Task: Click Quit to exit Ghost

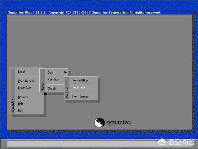Action: click(20, 110)
